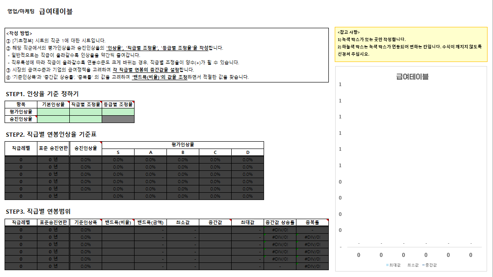Click the green 직급별 조정율 cell in 승진인상율 row
This screenshot has height=277, width=493.
(x=86, y=119)
